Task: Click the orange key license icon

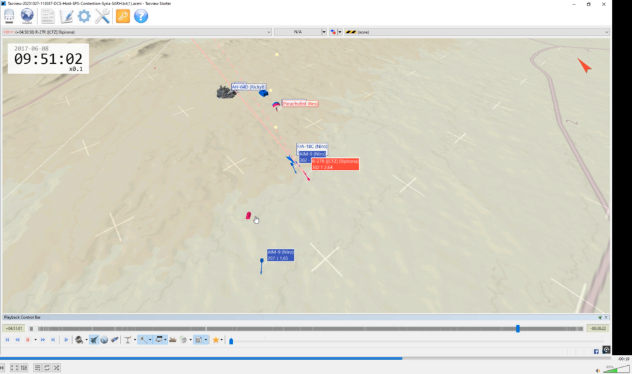Action: [x=123, y=16]
